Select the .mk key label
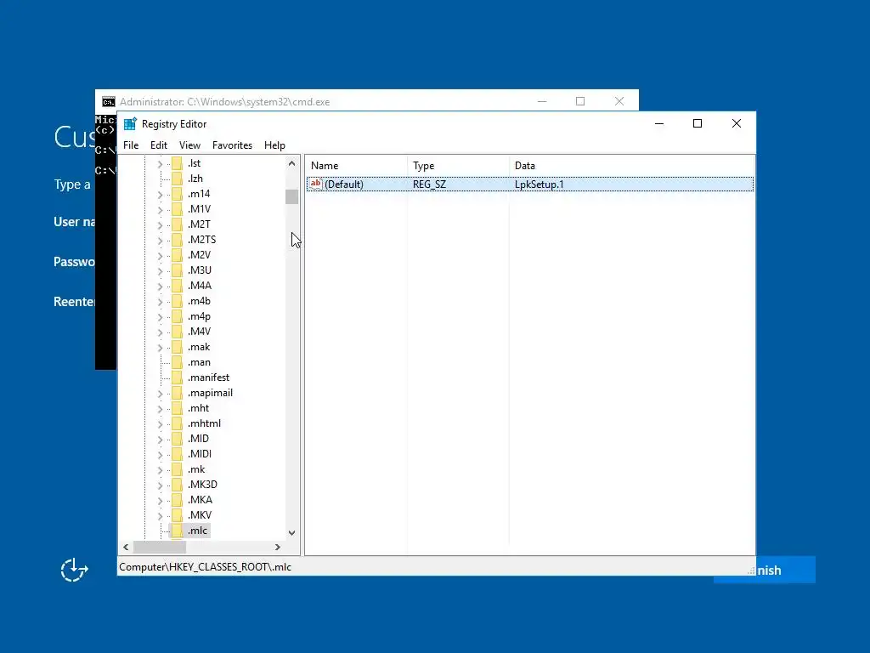Viewport: 870px width, 653px height. click(196, 469)
